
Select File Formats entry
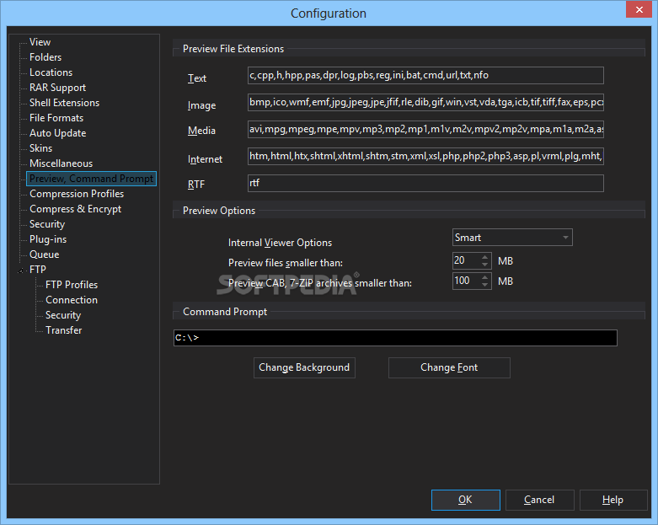56,118
